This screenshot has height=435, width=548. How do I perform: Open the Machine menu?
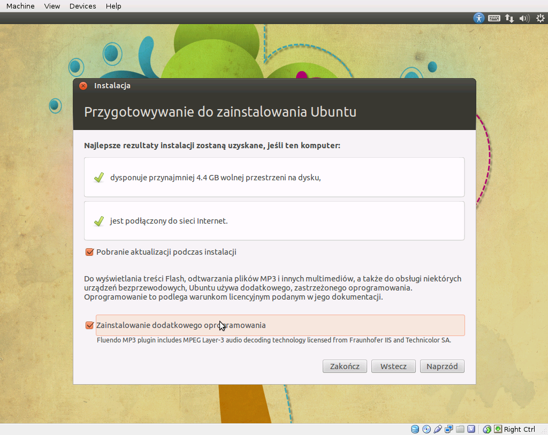point(20,6)
